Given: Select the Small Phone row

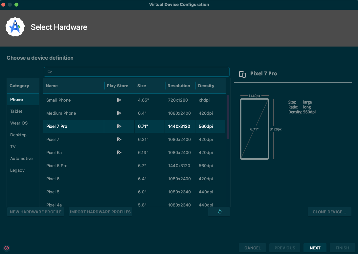Looking at the screenshot, I should pyautogui.click(x=134, y=100).
